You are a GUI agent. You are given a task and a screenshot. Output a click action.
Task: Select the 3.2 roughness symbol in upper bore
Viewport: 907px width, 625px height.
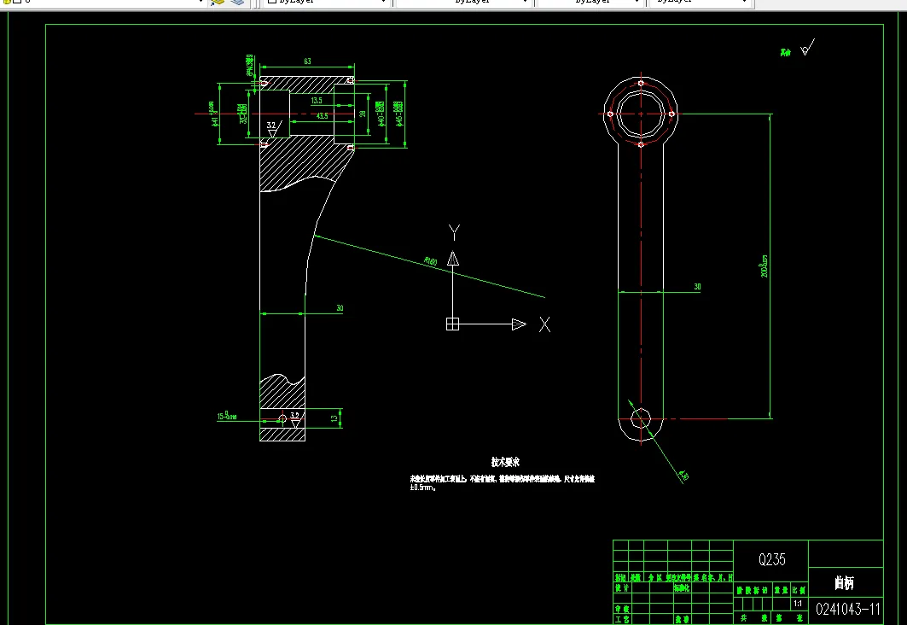(274, 128)
